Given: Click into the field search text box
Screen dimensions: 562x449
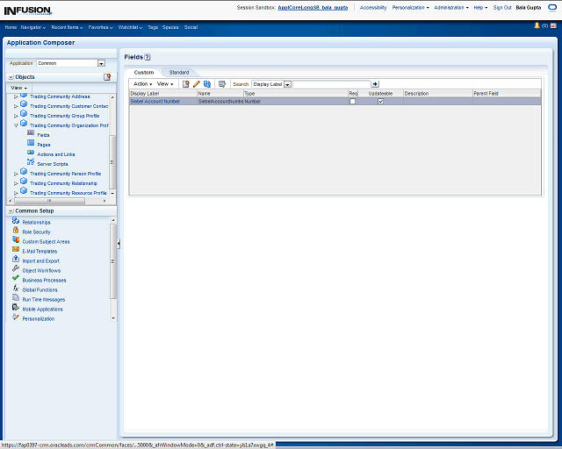Looking at the screenshot, I should (331, 84).
